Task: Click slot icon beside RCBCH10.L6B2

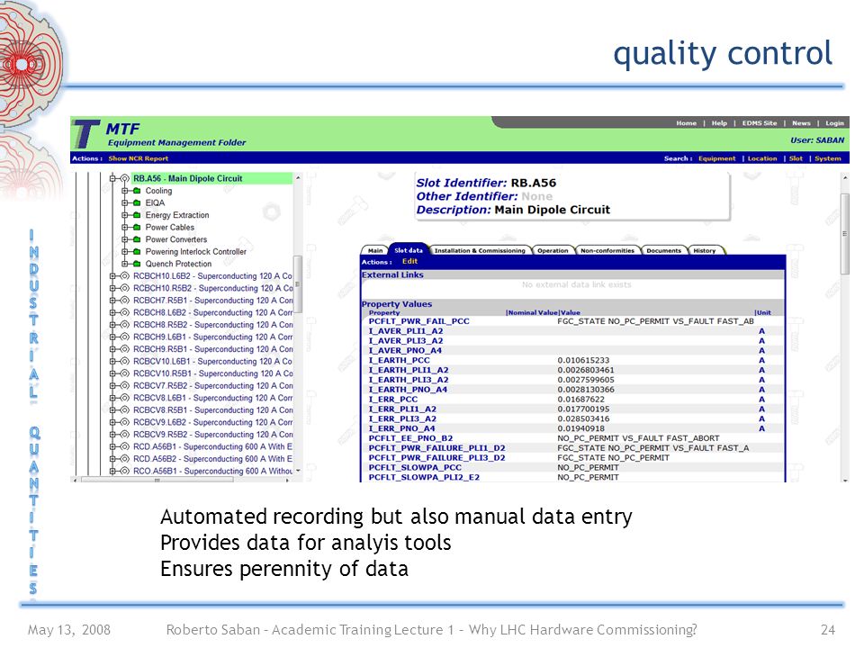Action: point(125,276)
